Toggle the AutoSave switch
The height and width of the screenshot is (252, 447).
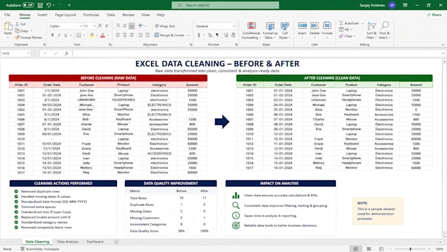click(x=28, y=5)
